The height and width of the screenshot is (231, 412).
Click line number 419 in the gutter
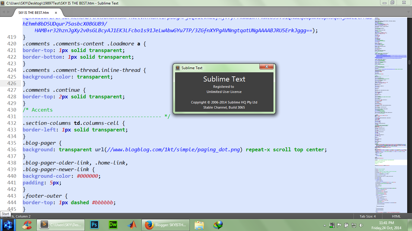tap(11, 37)
